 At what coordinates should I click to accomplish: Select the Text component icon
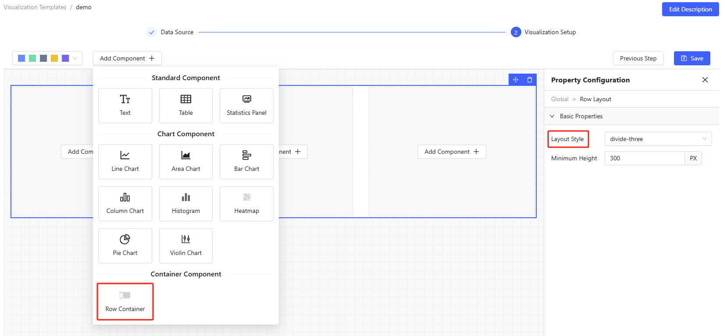[x=125, y=100]
